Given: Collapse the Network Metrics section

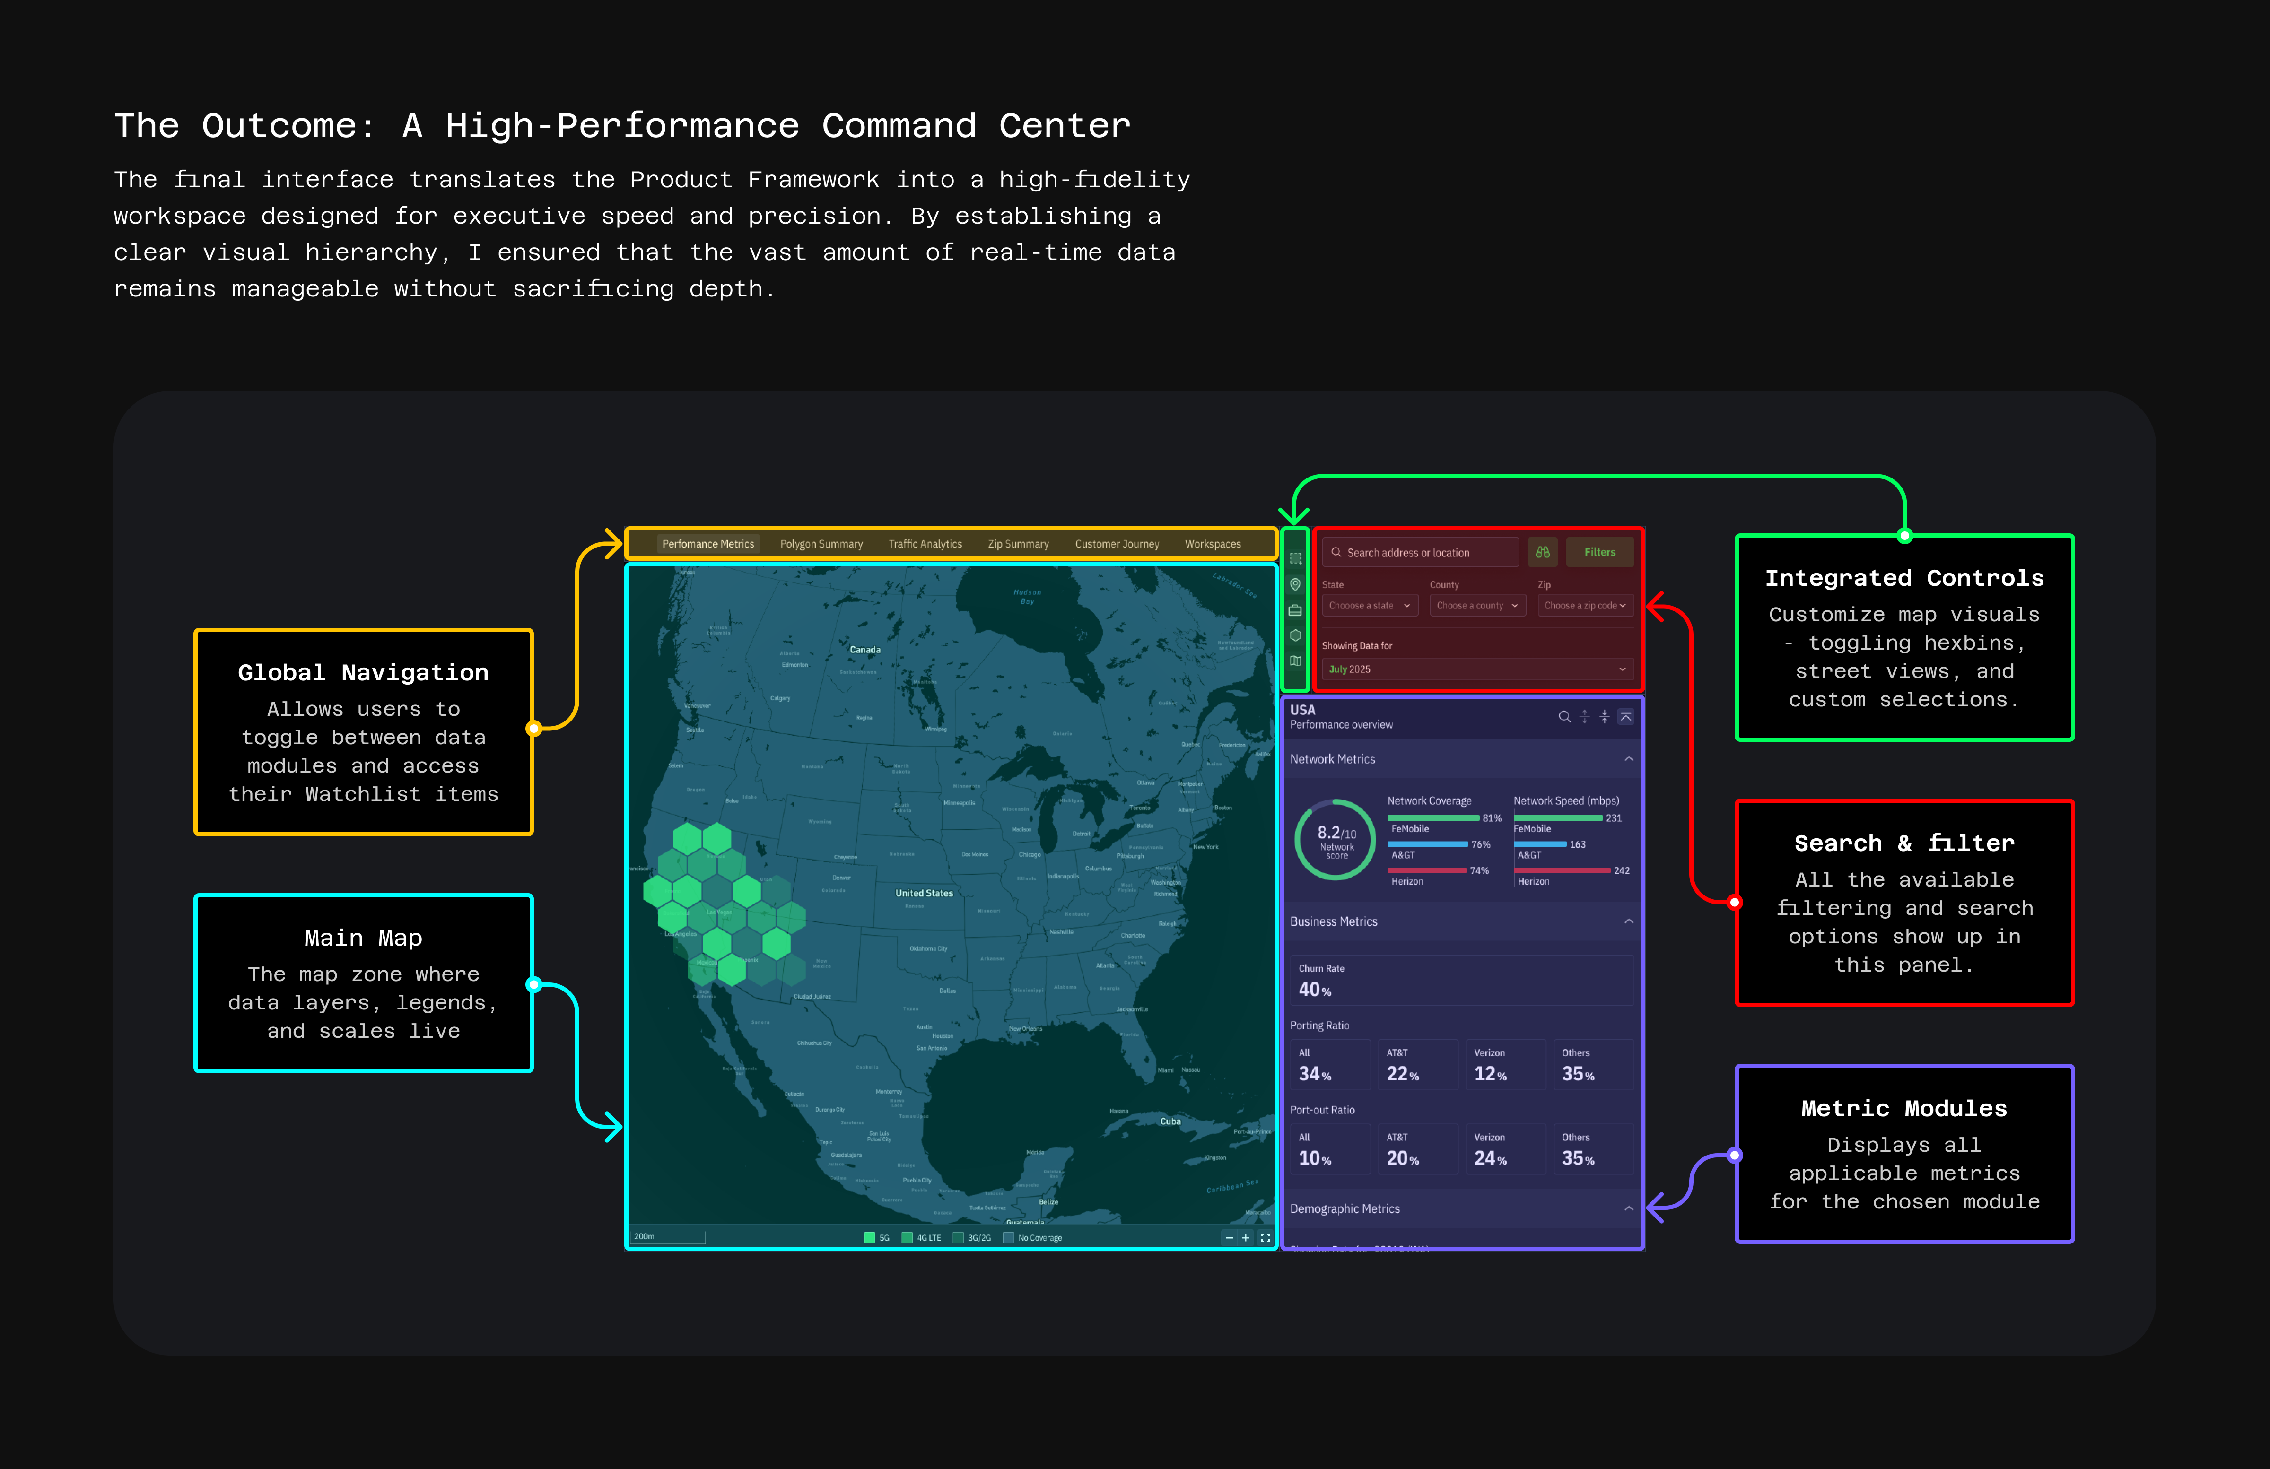Looking at the screenshot, I should click(1628, 759).
